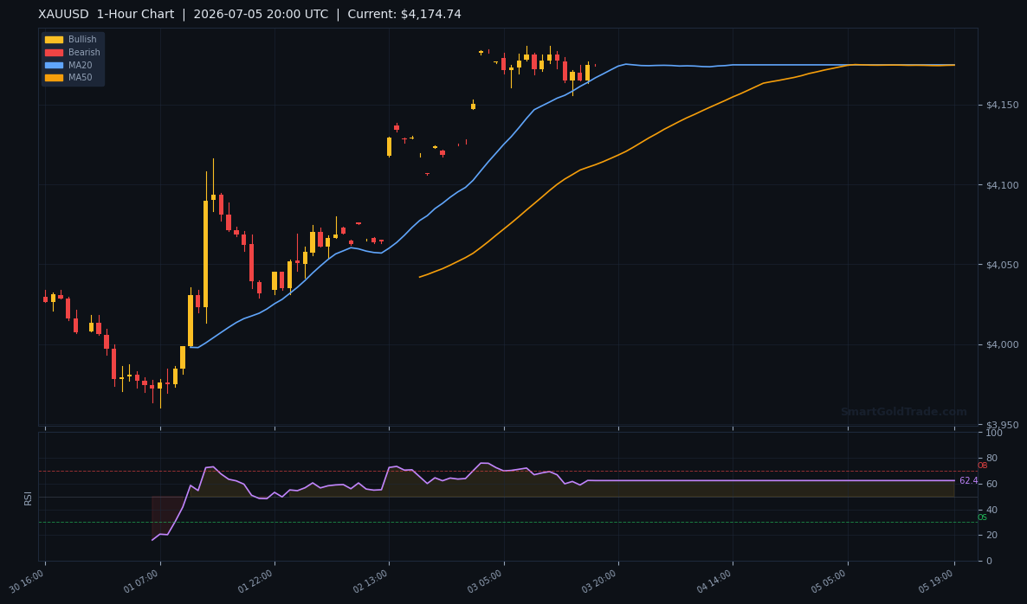The width and height of the screenshot is (1027, 604).
Task: Click the RSI axis label 100
Action: [x=993, y=434]
